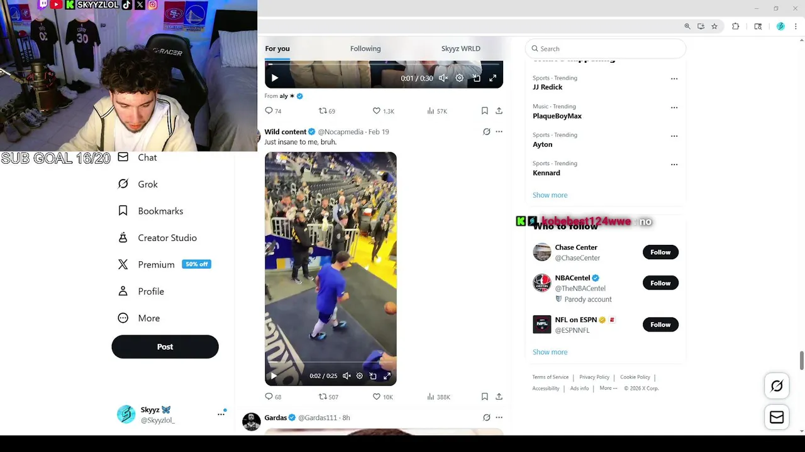
Task: Open Chat from the sidebar
Action: coord(137,158)
